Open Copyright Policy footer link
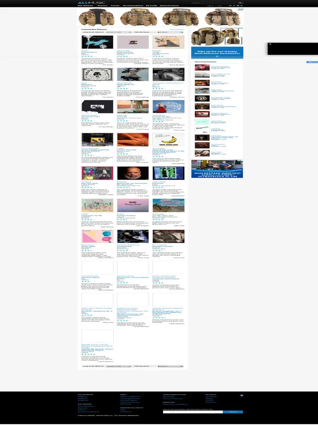318x425 pixels. [x=130, y=398]
